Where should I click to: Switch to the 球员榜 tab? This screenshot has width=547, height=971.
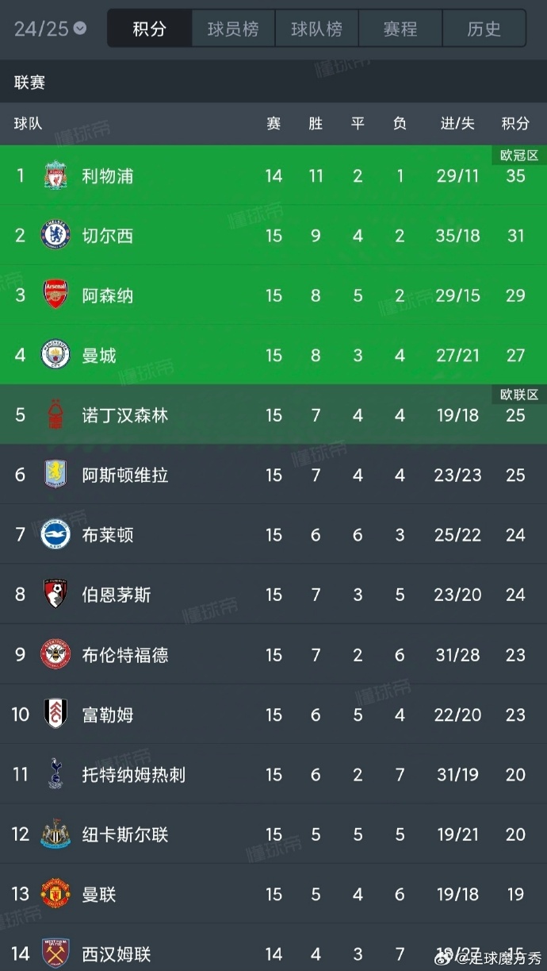point(233,29)
